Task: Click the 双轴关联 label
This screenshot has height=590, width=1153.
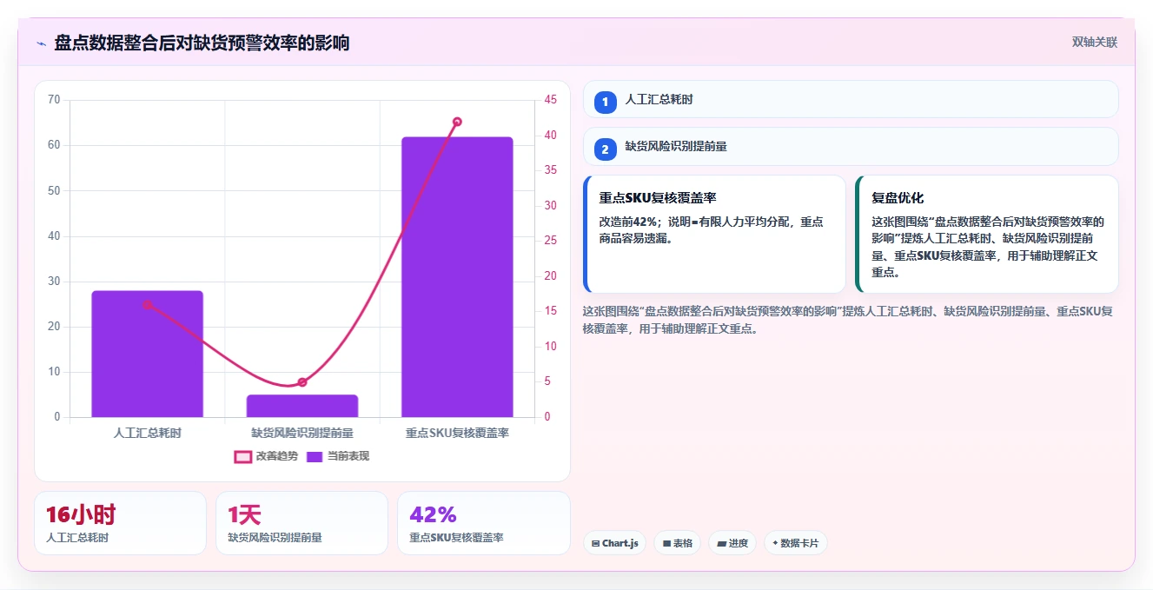Action: (x=1094, y=42)
